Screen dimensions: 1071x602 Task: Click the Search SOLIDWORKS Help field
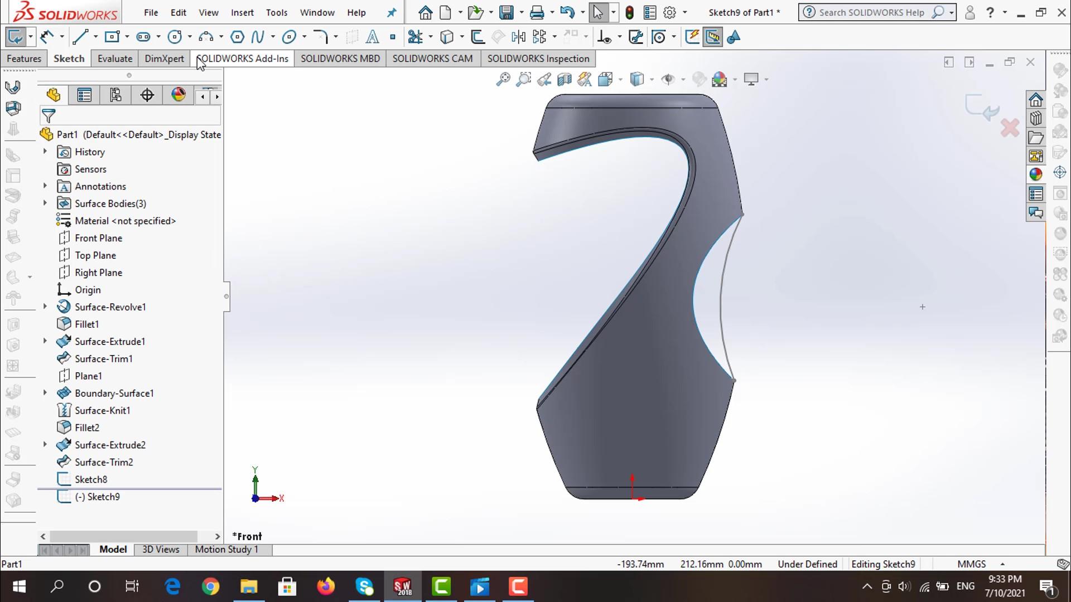click(871, 12)
